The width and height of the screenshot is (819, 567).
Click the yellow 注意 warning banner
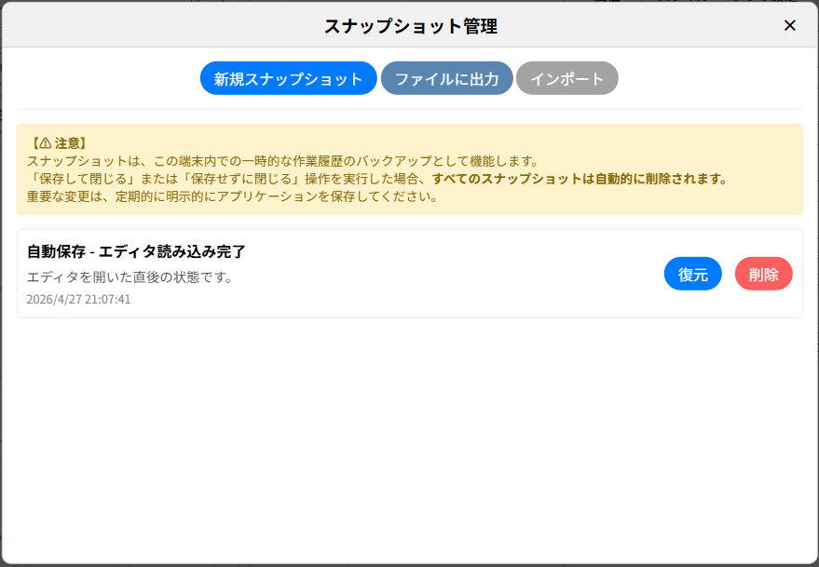coord(409,168)
